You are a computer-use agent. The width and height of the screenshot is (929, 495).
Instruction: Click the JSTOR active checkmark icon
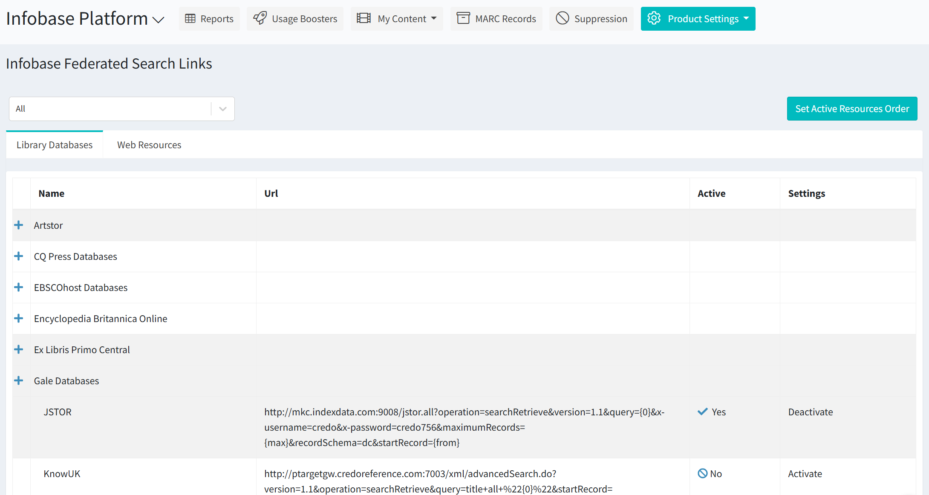click(703, 412)
